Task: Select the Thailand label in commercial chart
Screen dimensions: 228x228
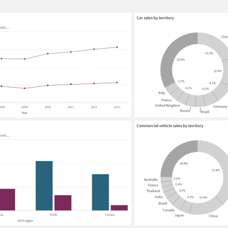Action: (153, 191)
